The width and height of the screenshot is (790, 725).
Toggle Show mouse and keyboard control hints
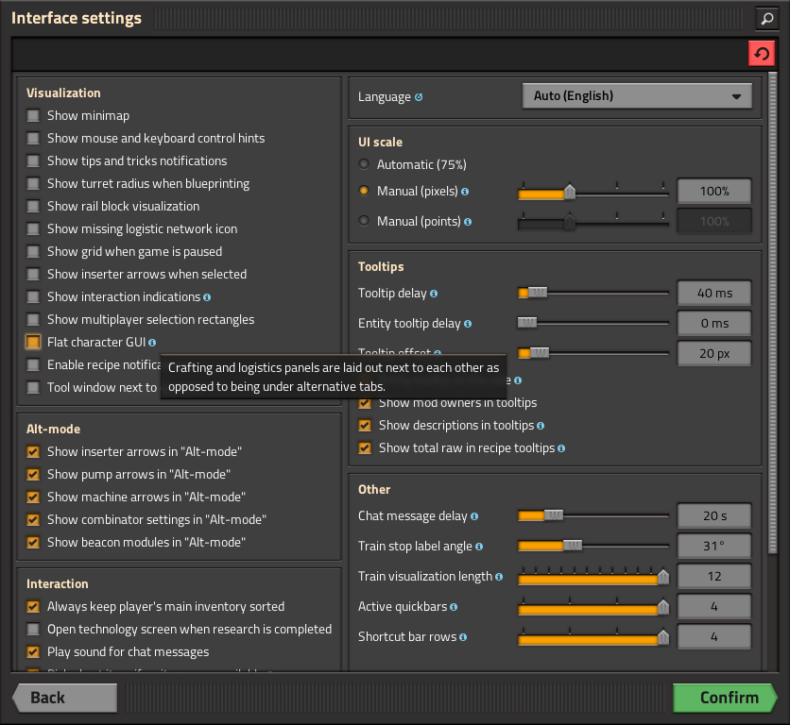tap(33, 139)
